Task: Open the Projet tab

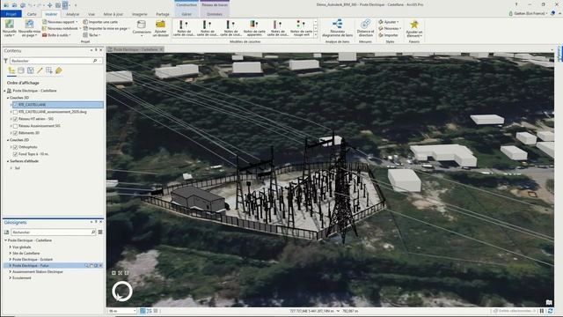Action: coord(11,14)
